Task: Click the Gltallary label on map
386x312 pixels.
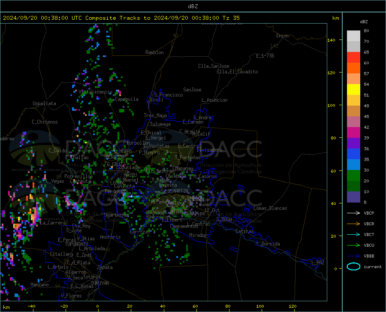Action: [61, 254]
